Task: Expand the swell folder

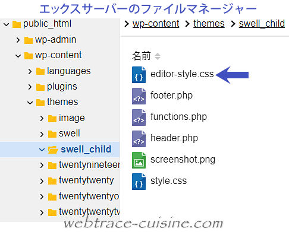Action: pyautogui.click(x=42, y=134)
